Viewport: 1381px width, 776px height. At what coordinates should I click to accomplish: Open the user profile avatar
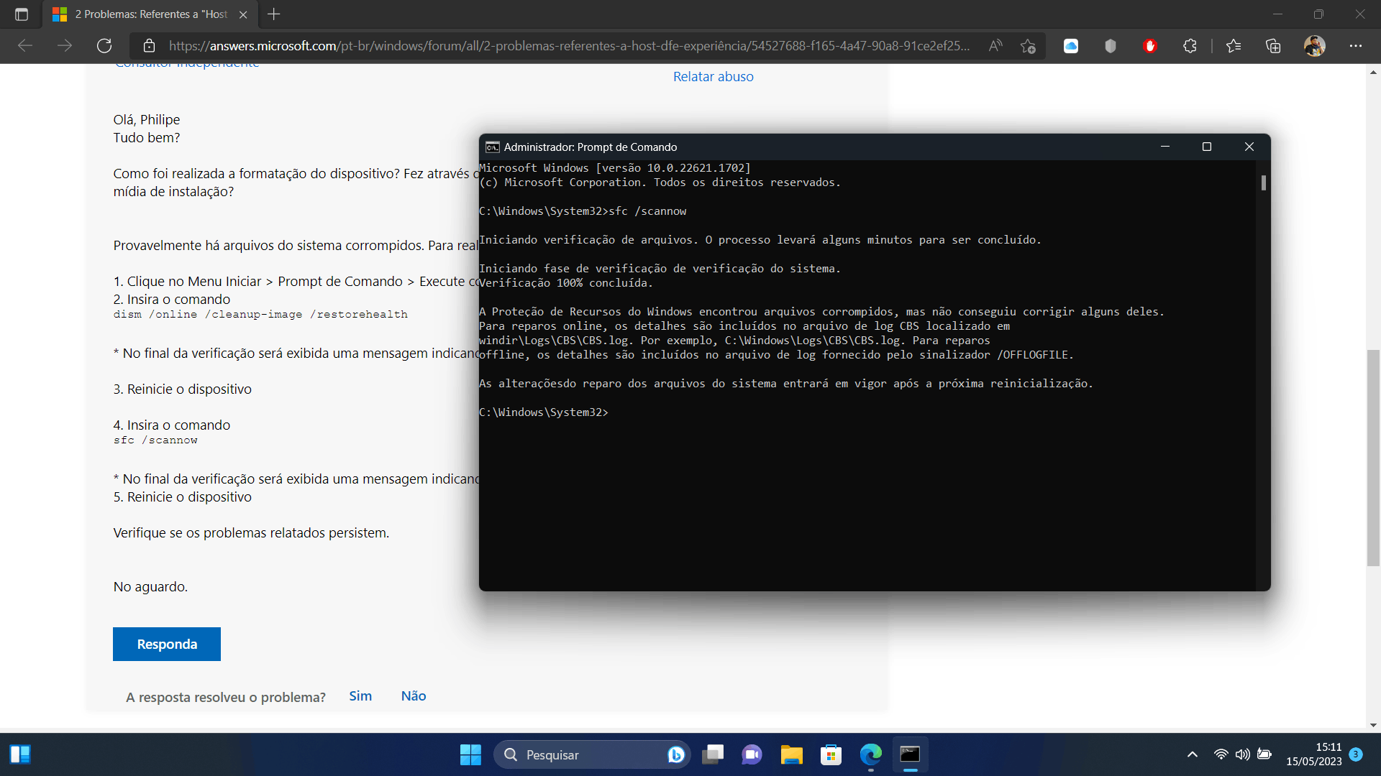point(1314,46)
